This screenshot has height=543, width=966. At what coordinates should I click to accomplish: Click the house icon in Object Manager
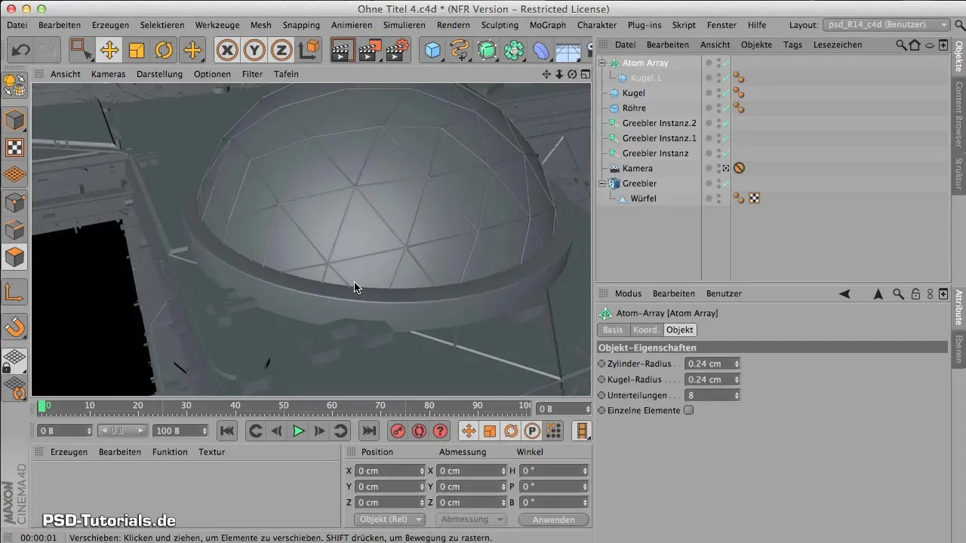pyautogui.click(x=915, y=44)
